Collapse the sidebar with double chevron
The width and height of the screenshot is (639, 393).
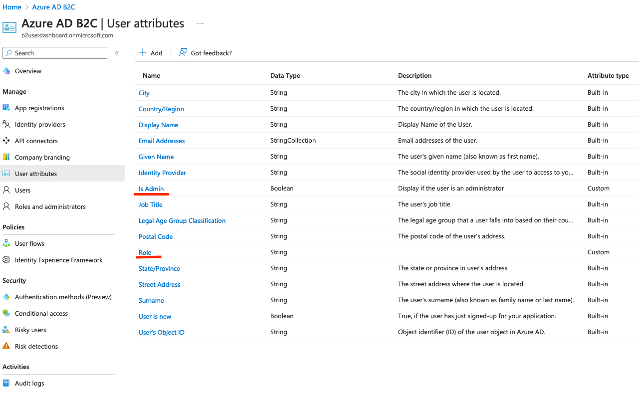[117, 53]
